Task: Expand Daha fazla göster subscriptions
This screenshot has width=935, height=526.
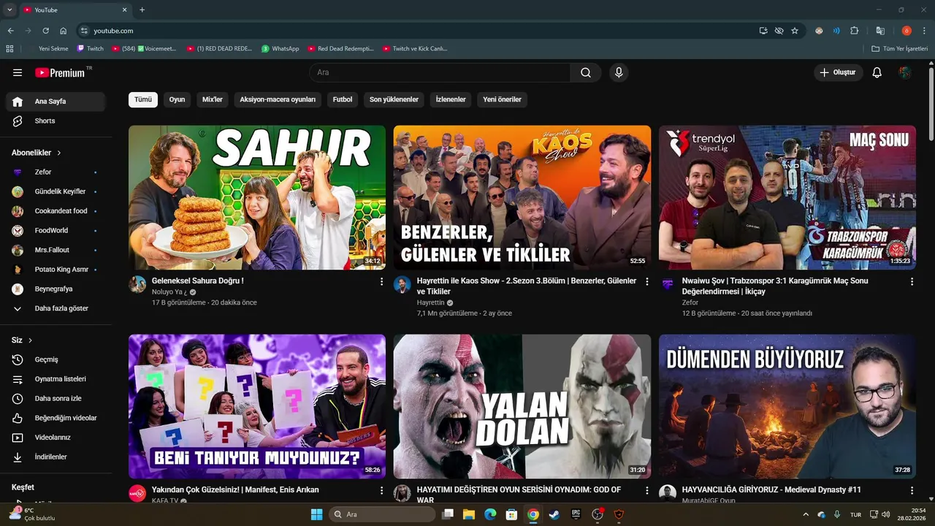Action: coord(56,308)
